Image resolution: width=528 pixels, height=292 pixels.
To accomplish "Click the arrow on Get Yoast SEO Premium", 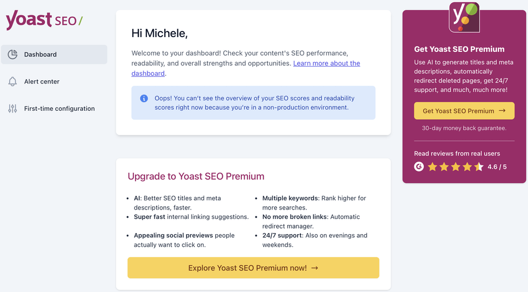I will tap(502, 111).
